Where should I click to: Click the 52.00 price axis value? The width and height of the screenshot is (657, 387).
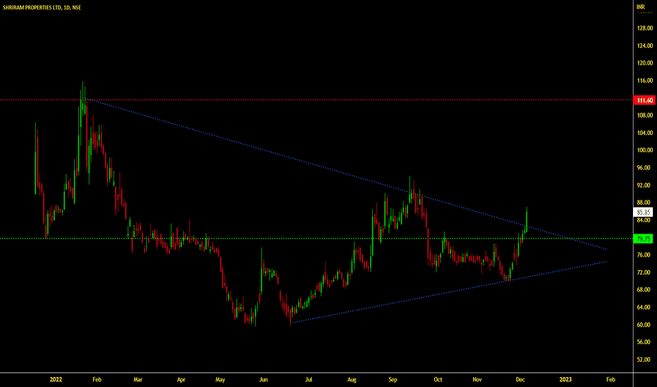(644, 360)
